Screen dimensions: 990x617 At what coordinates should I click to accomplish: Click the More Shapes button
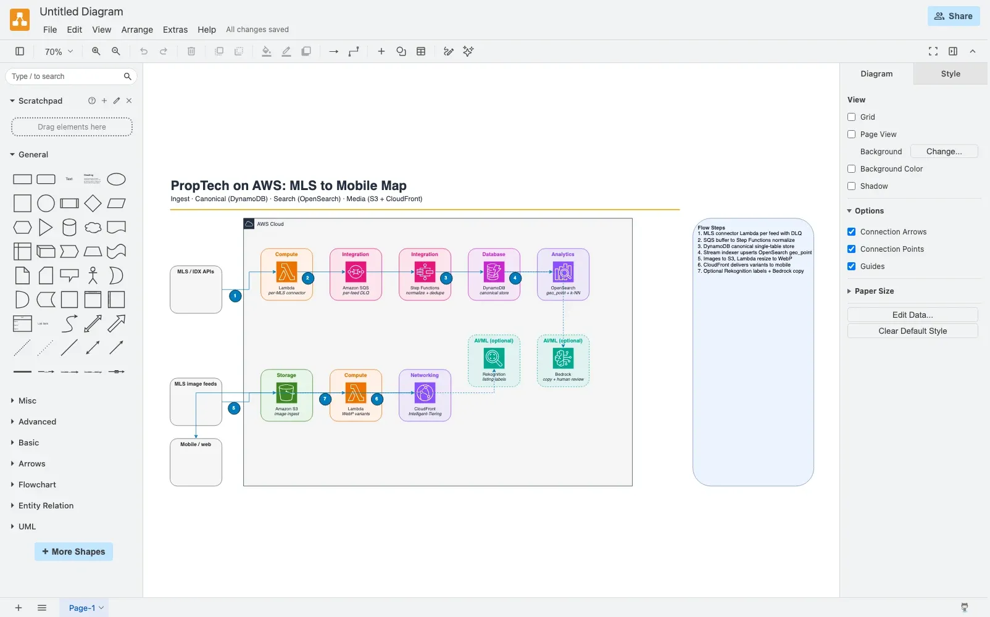point(73,552)
